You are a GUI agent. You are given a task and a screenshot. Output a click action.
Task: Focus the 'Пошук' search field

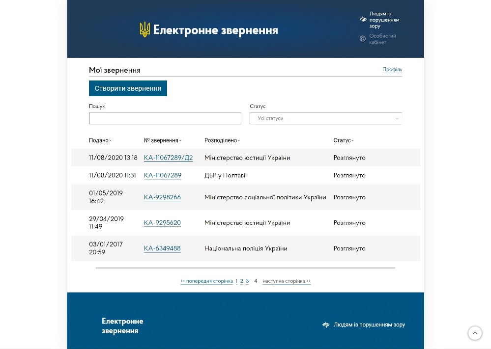coord(165,118)
